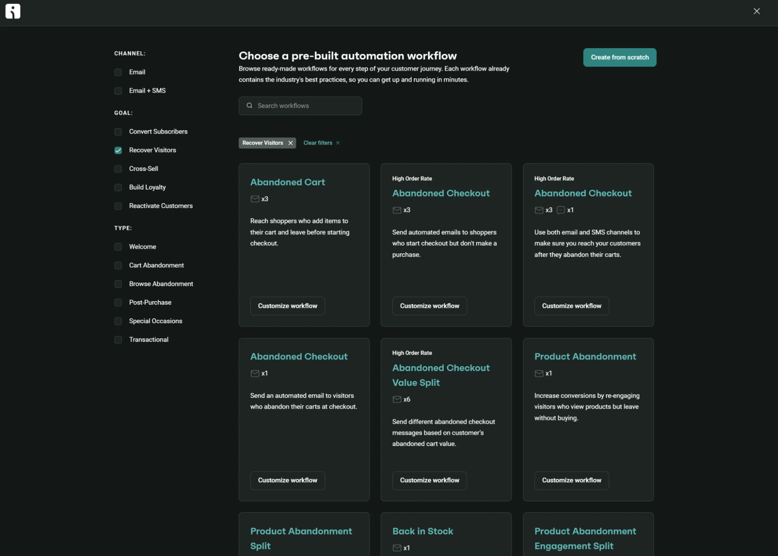Check the Browse Abandonment type checkbox
Viewport: 778px width, 556px height.
(118, 284)
